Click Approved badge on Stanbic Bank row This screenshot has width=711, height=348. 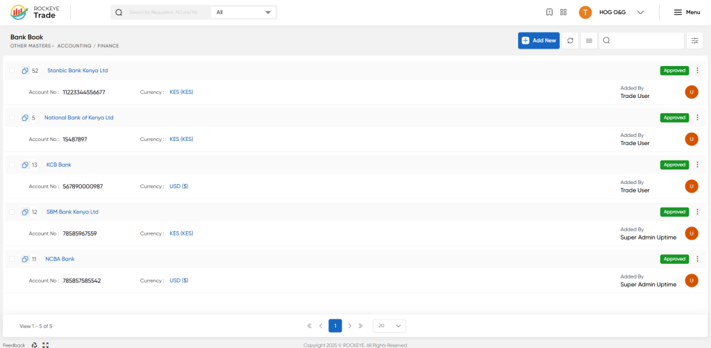click(674, 70)
